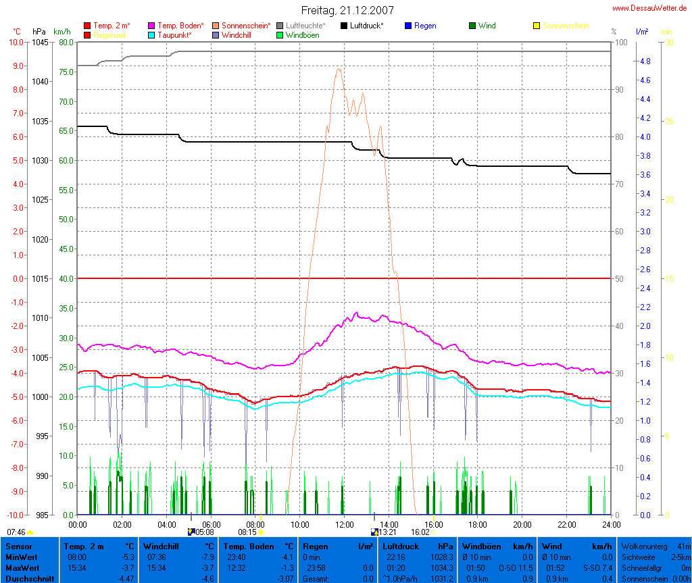Screen dimensions: 692x583
Task: Click the www.DessauWetter.de link
Action: 650,8
